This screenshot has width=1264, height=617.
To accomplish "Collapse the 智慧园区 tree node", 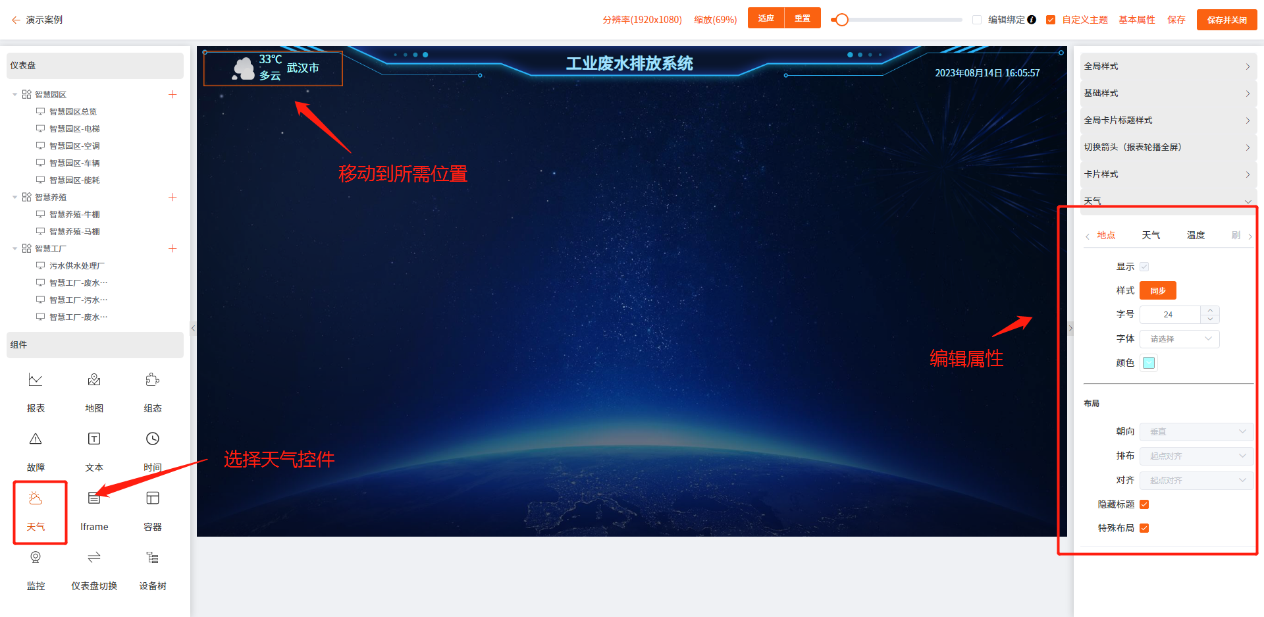I will 15,95.
